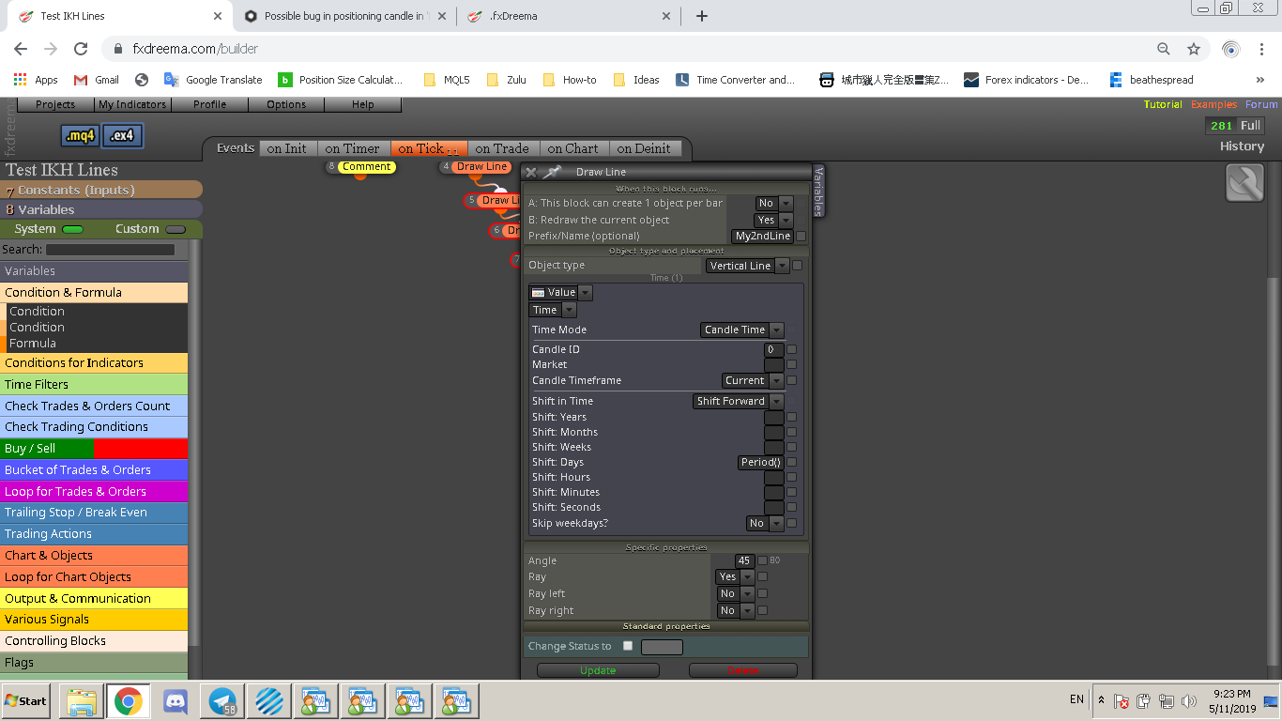Click the Change Status color swatch
Image resolution: width=1282 pixels, height=721 pixels.
click(x=662, y=647)
